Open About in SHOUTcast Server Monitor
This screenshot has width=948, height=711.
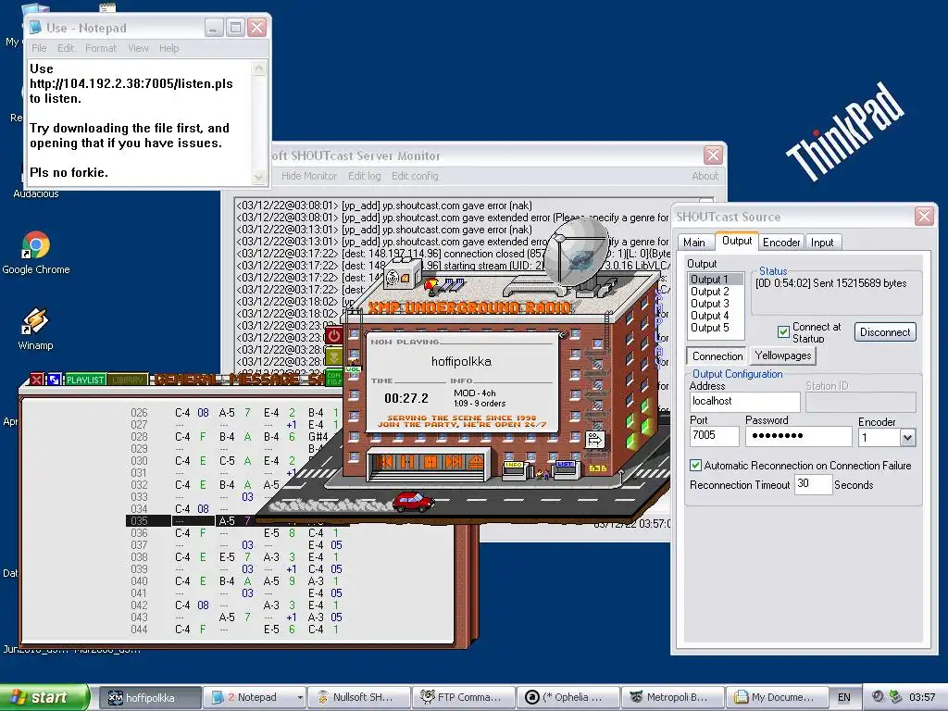click(x=705, y=176)
